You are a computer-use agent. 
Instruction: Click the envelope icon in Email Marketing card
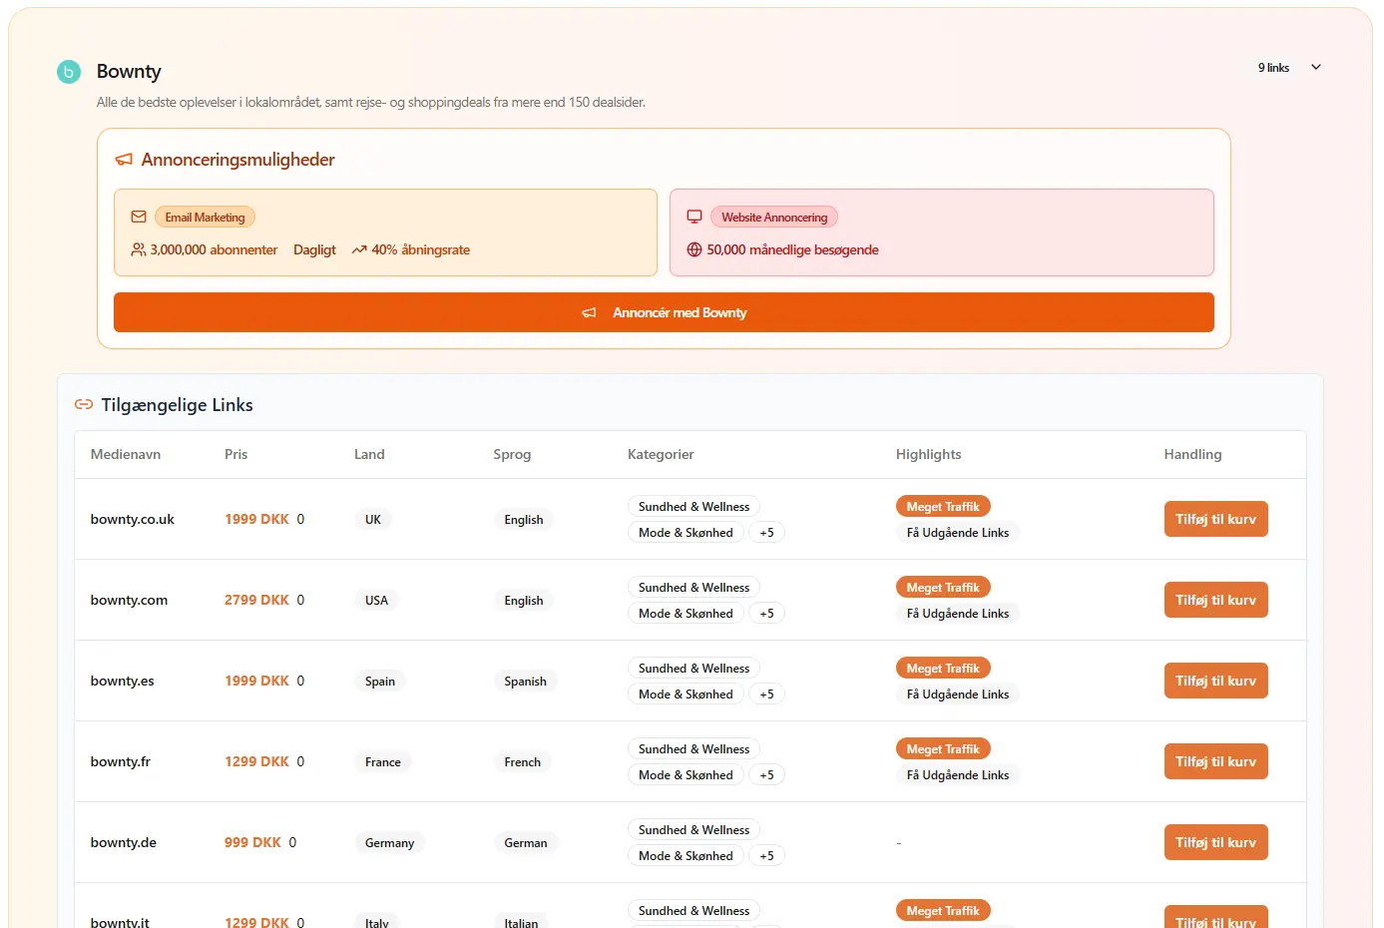coord(139,217)
